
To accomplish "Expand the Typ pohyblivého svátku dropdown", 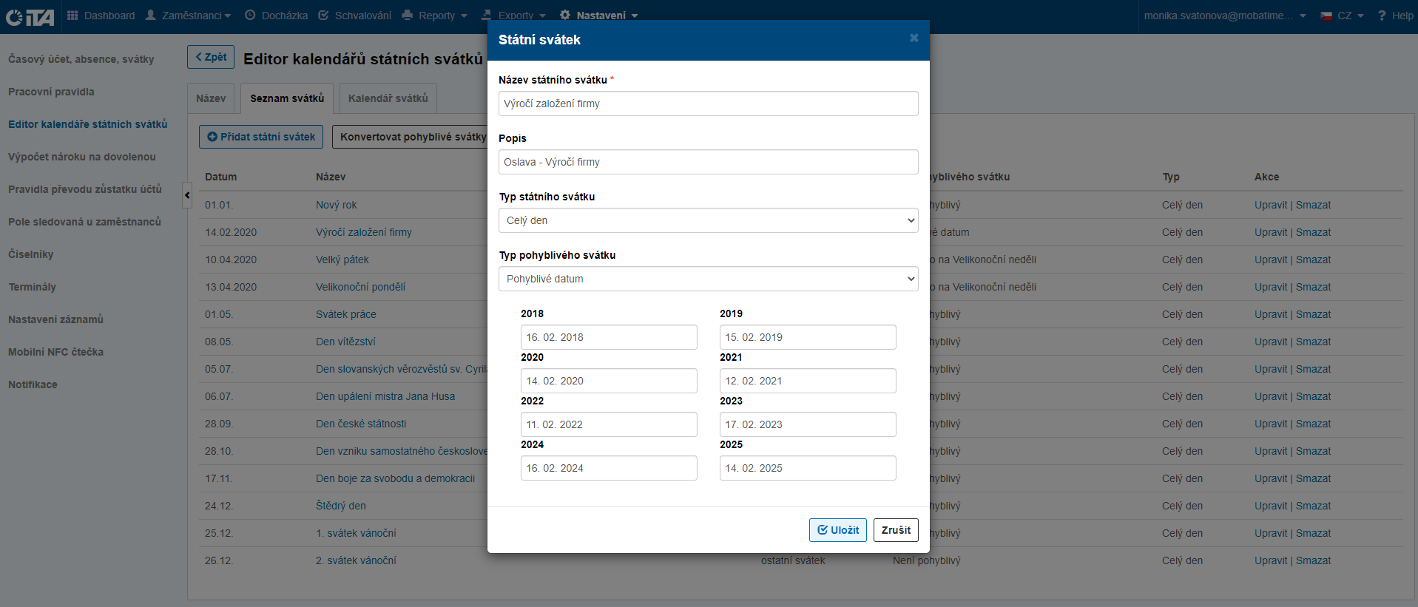I will [x=708, y=279].
